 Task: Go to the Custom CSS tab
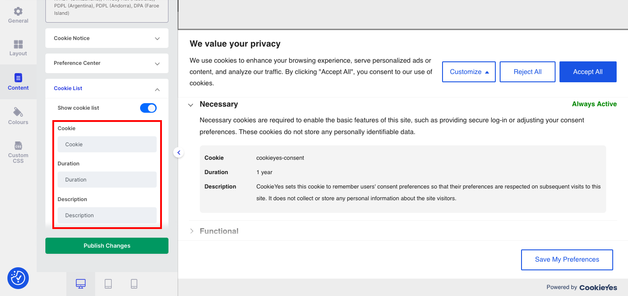(18, 152)
